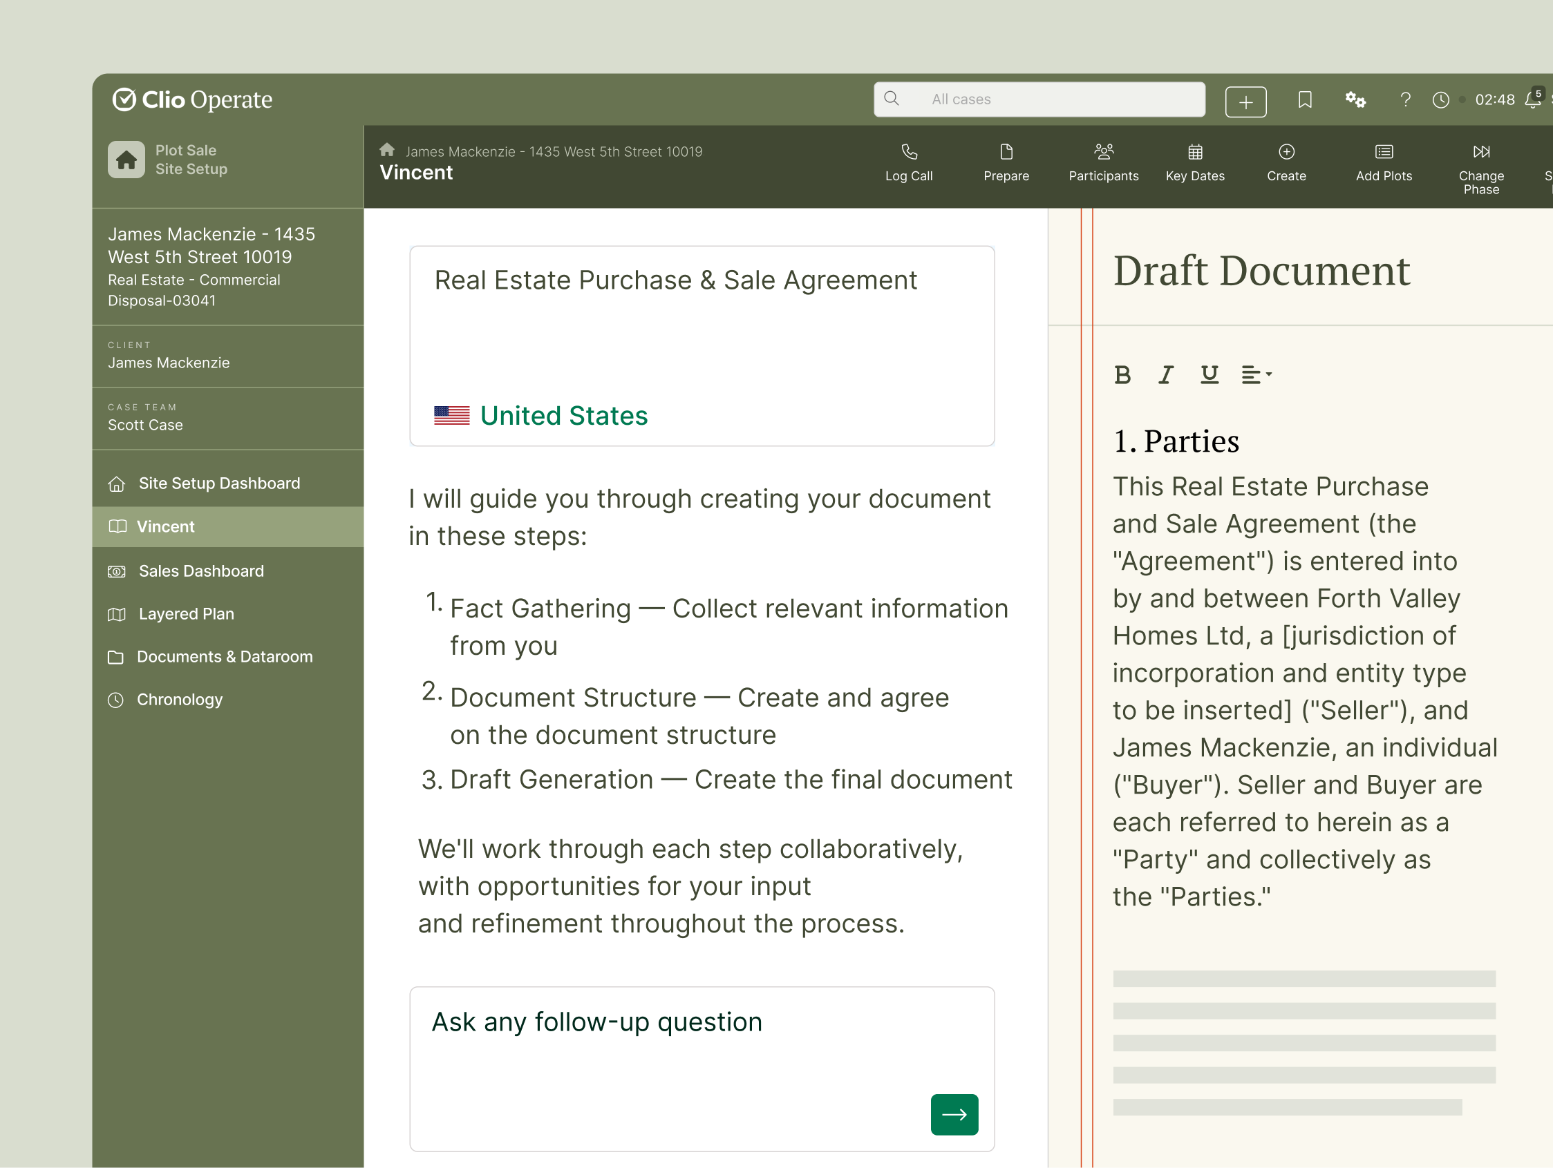This screenshot has width=1553, height=1168.
Task: Click the Clio Operate logo
Action: click(x=192, y=99)
